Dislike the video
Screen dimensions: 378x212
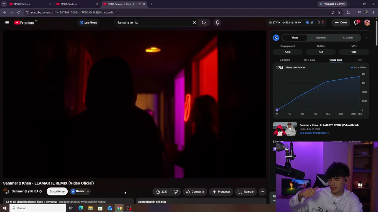pyautogui.click(x=176, y=192)
